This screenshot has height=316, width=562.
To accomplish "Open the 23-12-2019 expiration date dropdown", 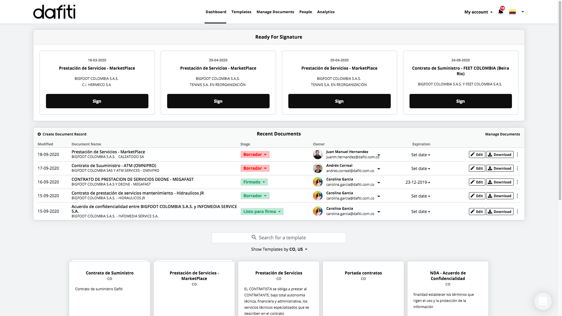I will pos(418,182).
